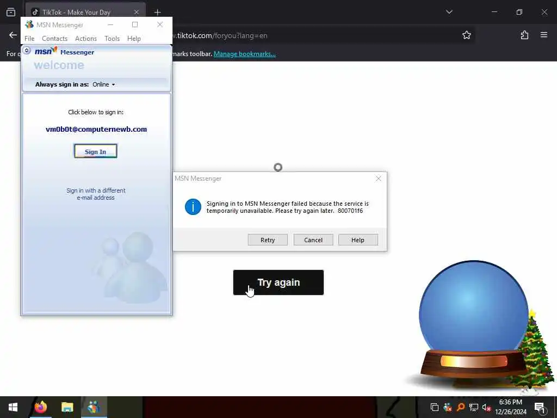Open the File menu in MSN Messenger
The image size is (557, 418).
pos(29,39)
